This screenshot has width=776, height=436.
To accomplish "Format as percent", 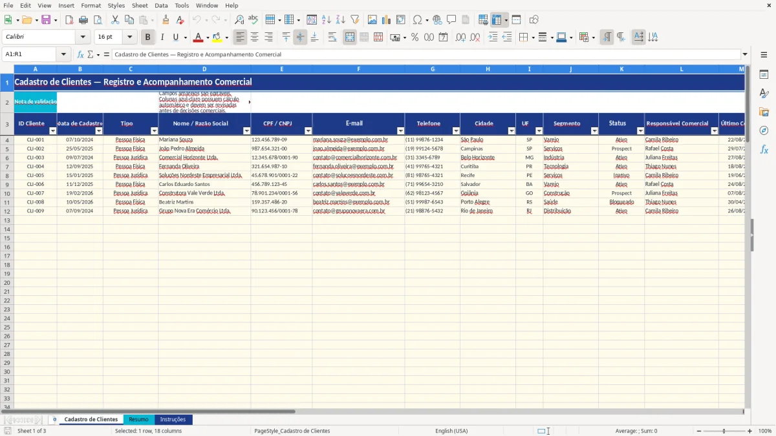I will (415, 37).
